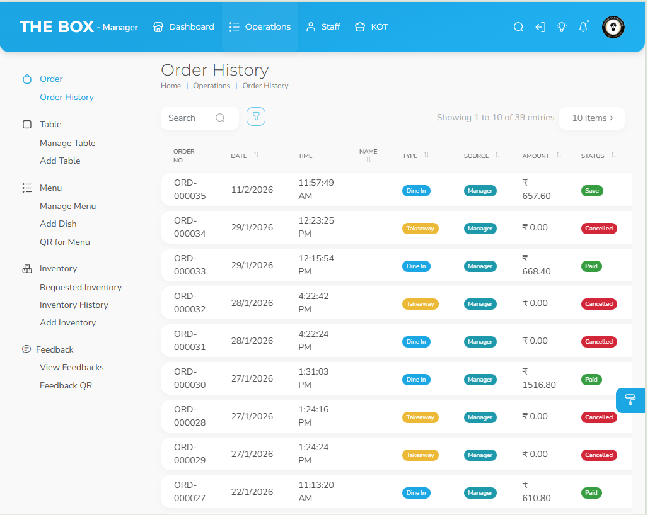Screen dimensions: 650x515
Task: Open the notifications bell
Action: (583, 27)
